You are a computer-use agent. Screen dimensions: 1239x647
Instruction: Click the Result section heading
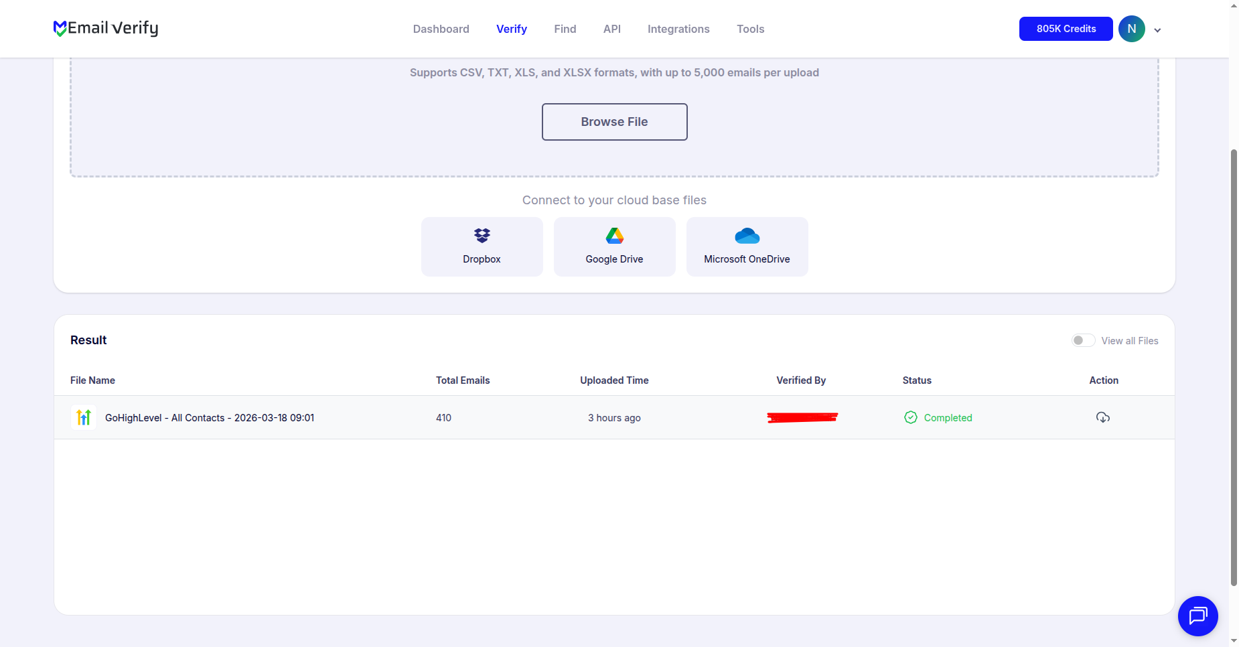[88, 340]
